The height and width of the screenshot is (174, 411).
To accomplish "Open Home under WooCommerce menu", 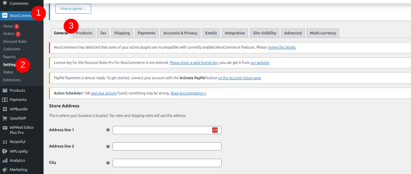I will 8,26.
